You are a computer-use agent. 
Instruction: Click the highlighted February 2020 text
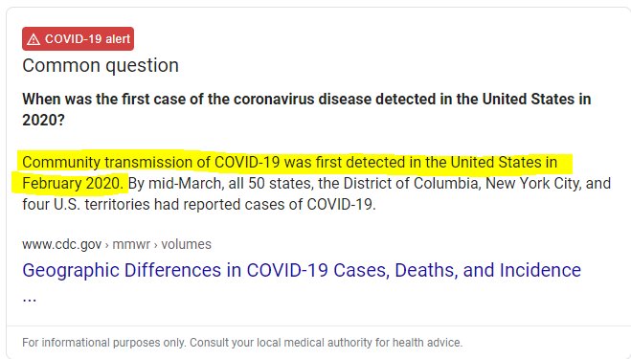(73, 183)
